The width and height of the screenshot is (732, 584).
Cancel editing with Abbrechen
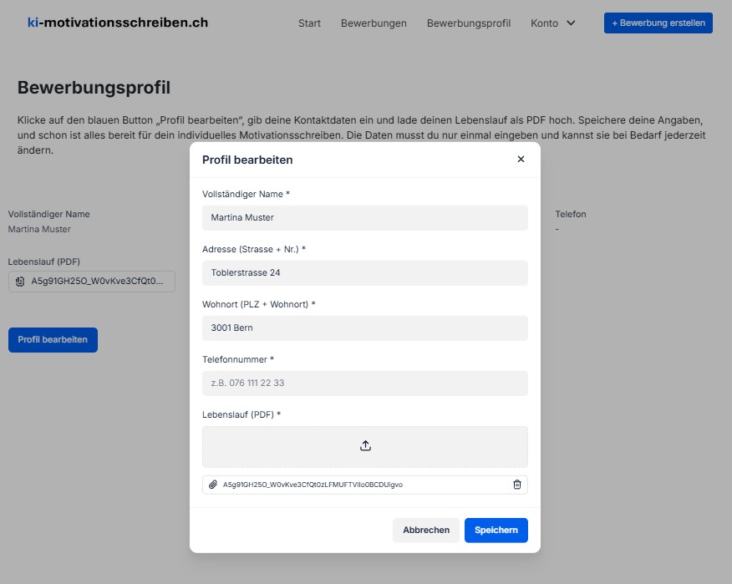pyautogui.click(x=425, y=530)
